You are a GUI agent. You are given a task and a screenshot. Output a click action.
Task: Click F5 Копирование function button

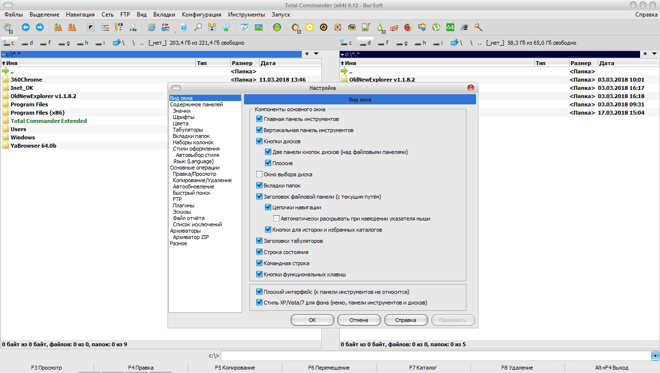(x=235, y=368)
